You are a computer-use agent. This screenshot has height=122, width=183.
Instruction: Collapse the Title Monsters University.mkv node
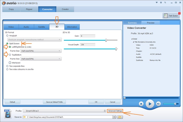pyautogui.click(x=133, y=42)
